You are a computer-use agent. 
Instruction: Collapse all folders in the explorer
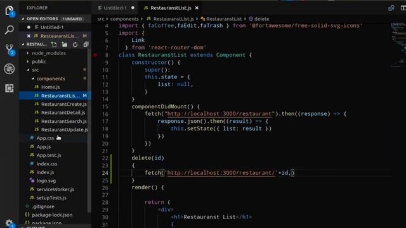coord(86,44)
